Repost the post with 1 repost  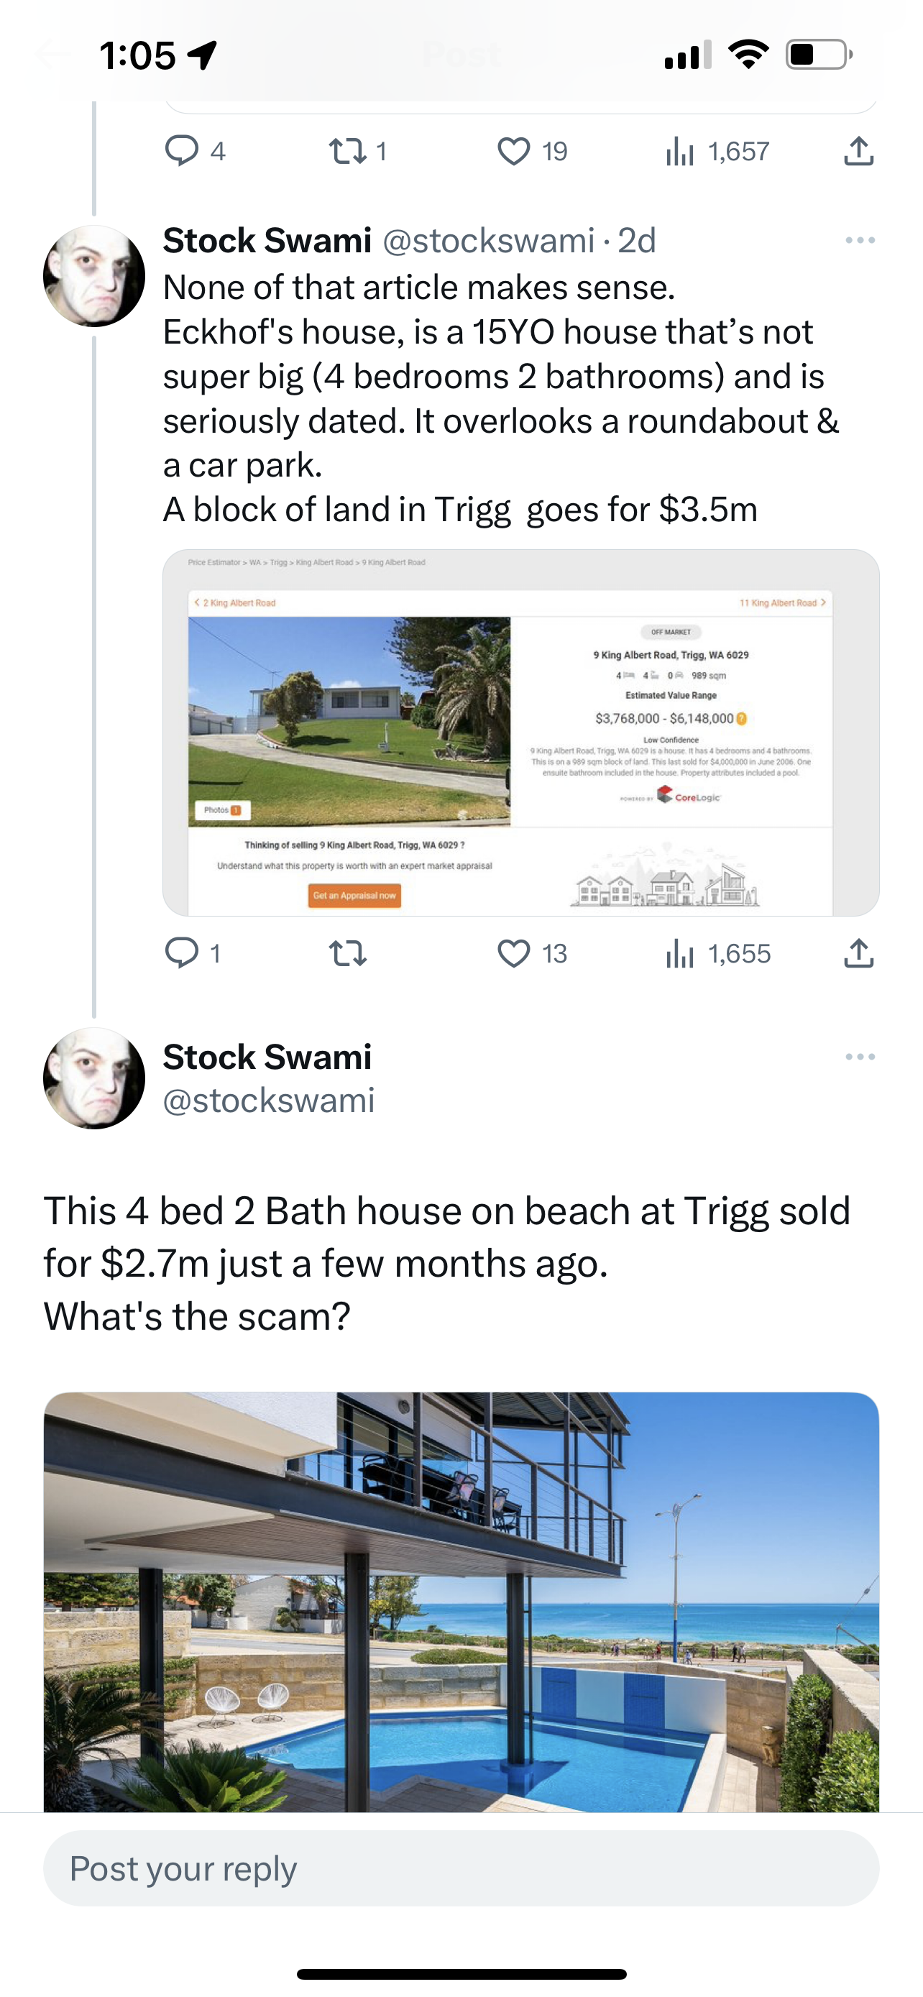point(348,150)
